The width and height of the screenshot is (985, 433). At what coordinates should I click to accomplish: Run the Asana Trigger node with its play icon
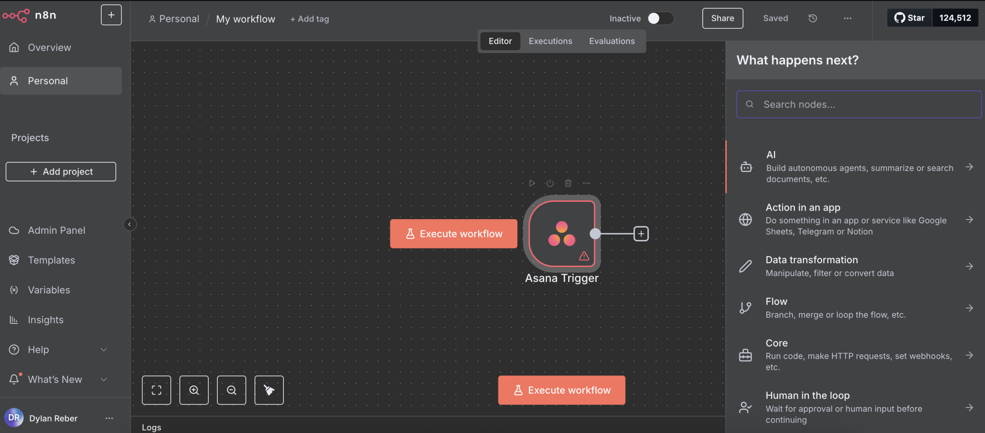pos(531,183)
